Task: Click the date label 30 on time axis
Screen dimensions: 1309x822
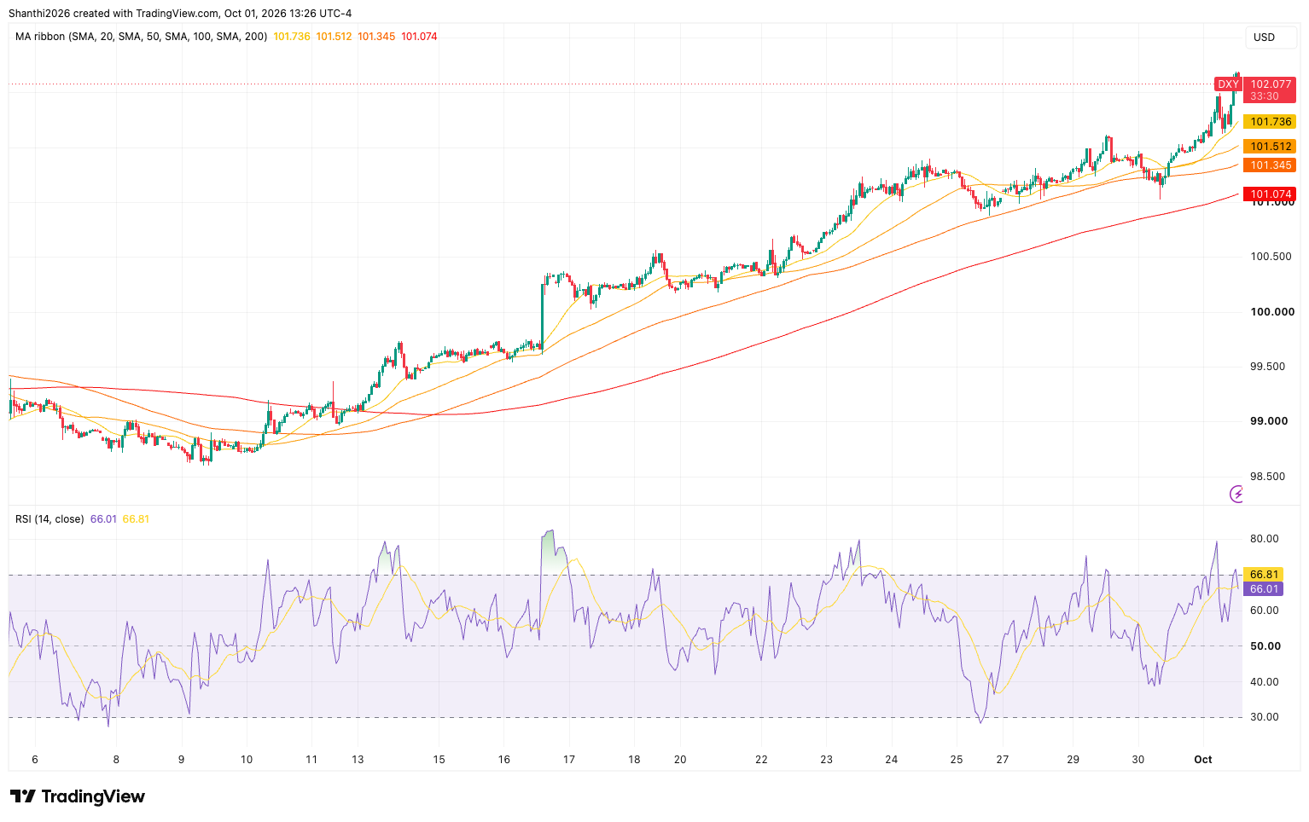Action: pyautogui.click(x=1137, y=759)
